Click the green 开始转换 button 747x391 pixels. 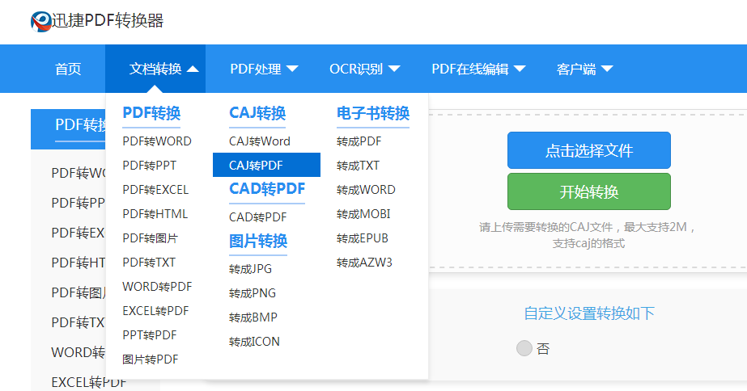(x=589, y=191)
